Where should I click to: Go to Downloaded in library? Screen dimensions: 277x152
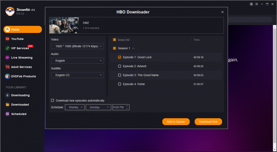[20, 105]
